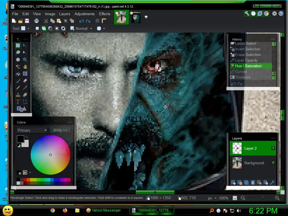The height and width of the screenshot is (216, 288).
Task: Open the Settings gear icon
Action: [x=274, y=13]
